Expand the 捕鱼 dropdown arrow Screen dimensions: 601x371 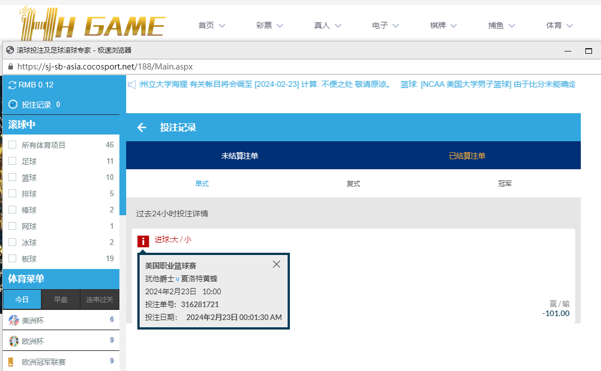coord(512,26)
